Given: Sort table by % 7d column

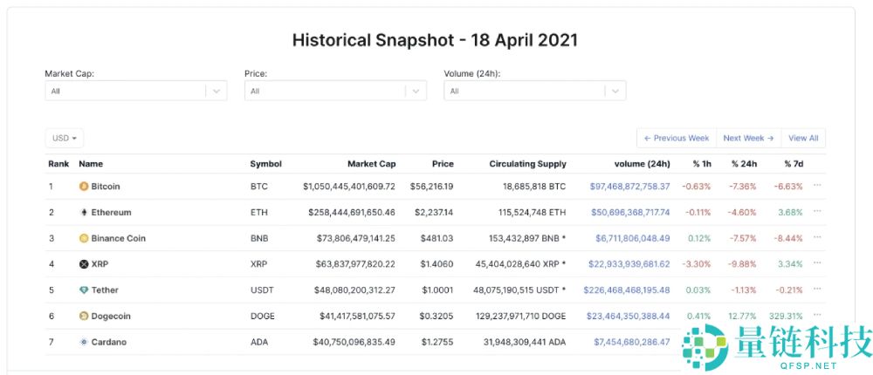Looking at the screenshot, I should coord(793,164).
